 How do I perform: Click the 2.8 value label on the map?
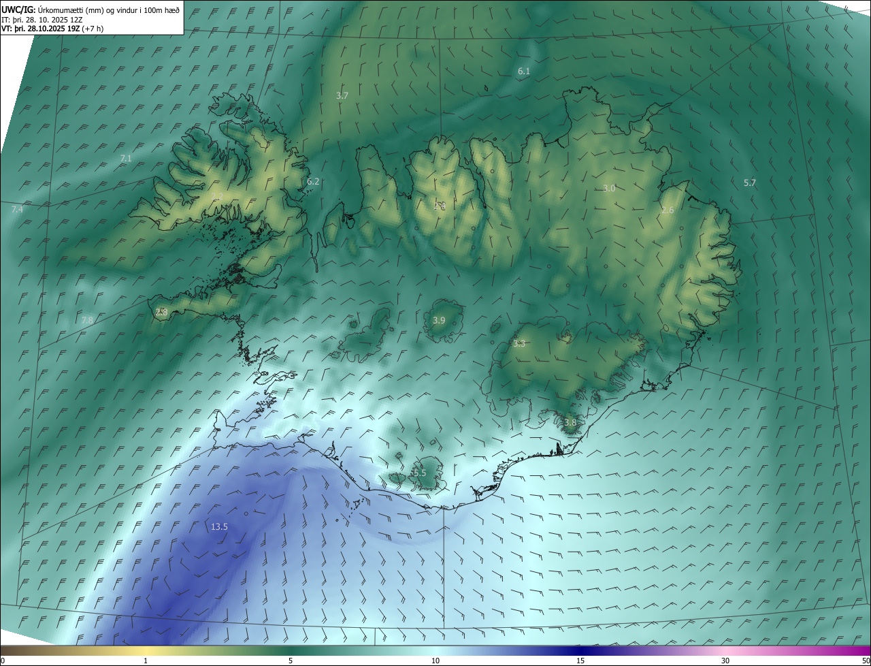point(161,313)
